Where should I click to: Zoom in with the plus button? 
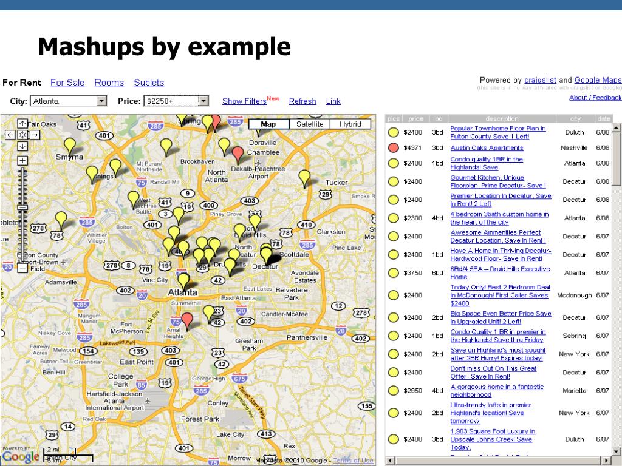coord(22,160)
